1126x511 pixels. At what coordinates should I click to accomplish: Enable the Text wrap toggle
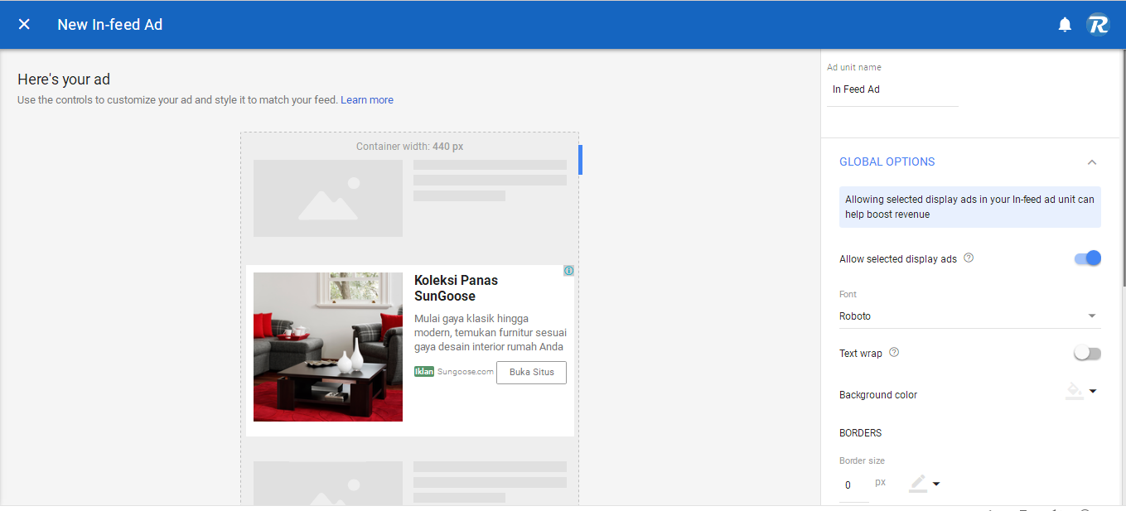1087,352
